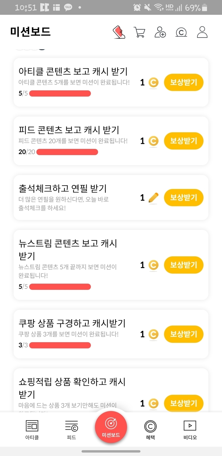Open the user profile icon
The height and width of the screenshot is (456, 222).
(x=202, y=32)
